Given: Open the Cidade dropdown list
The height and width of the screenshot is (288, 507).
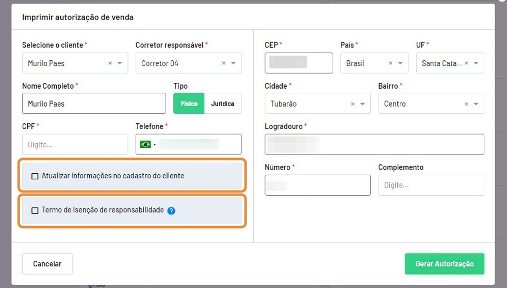Looking at the screenshot, I should [363, 104].
